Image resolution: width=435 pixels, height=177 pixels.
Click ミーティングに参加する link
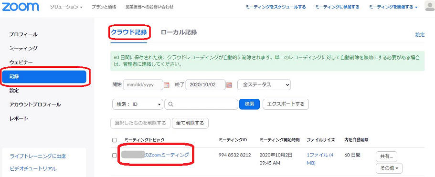tap(337, 7)
